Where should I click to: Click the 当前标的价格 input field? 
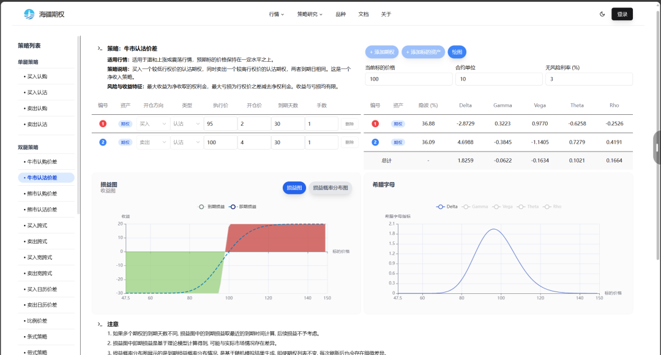tap(408, 79)
